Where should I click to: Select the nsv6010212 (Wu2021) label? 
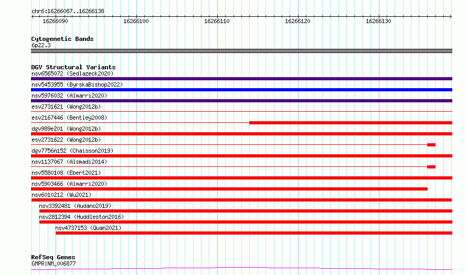(x=61, y=195)
